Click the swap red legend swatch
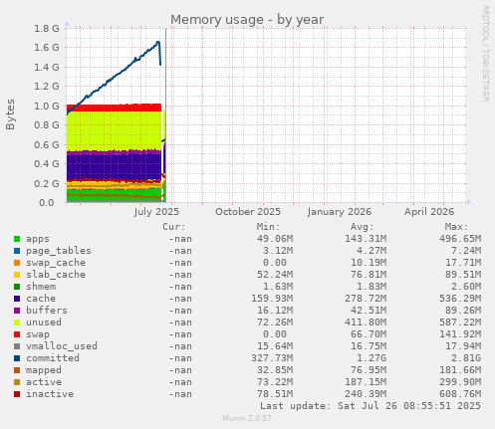Image resolution: width=495 pixels, height=429 pixels. pos(17,334)
